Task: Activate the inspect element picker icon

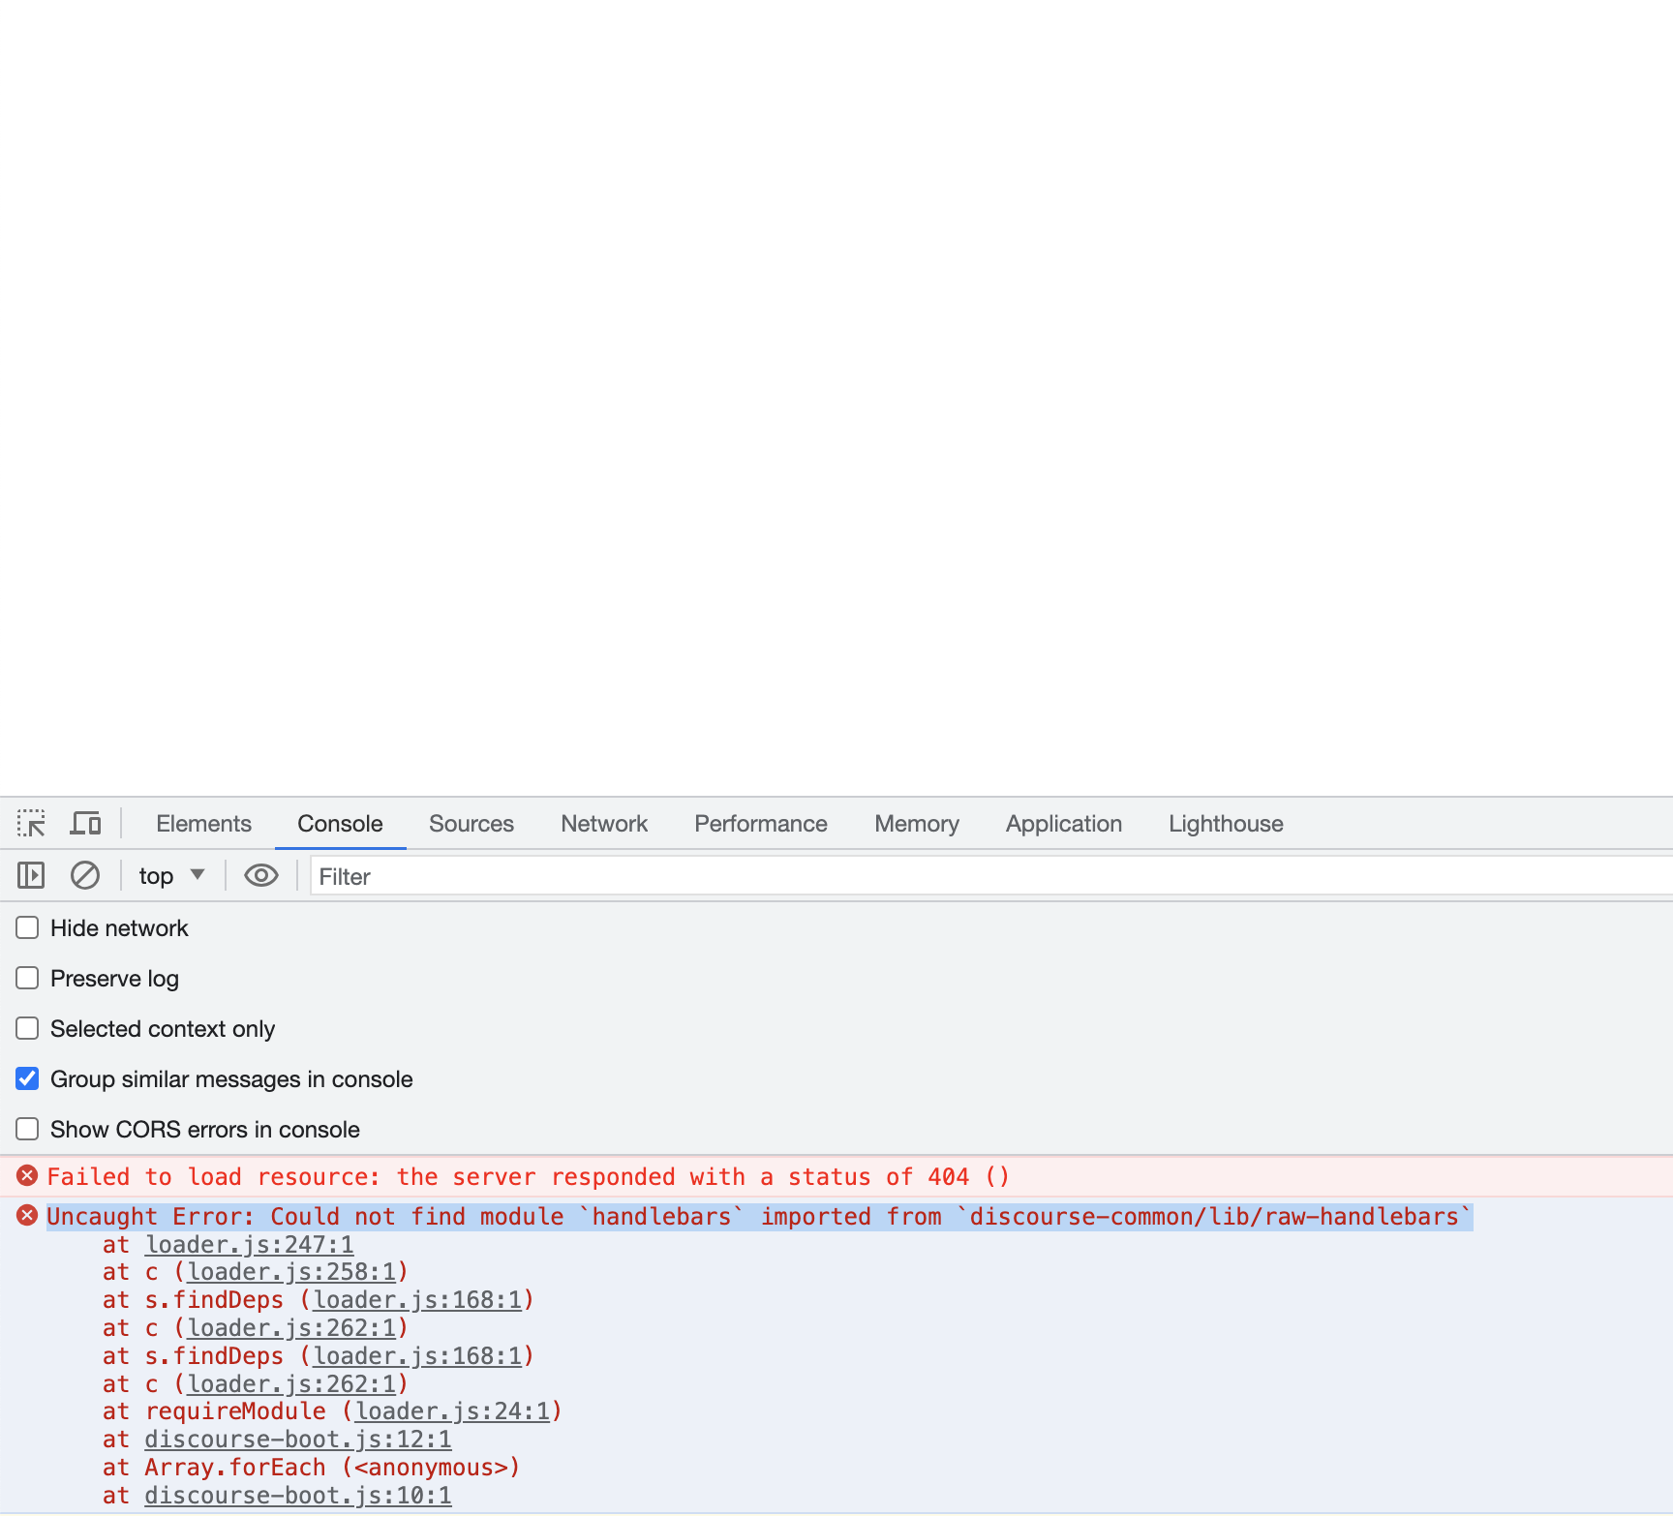Action: (x=31, y=824)
